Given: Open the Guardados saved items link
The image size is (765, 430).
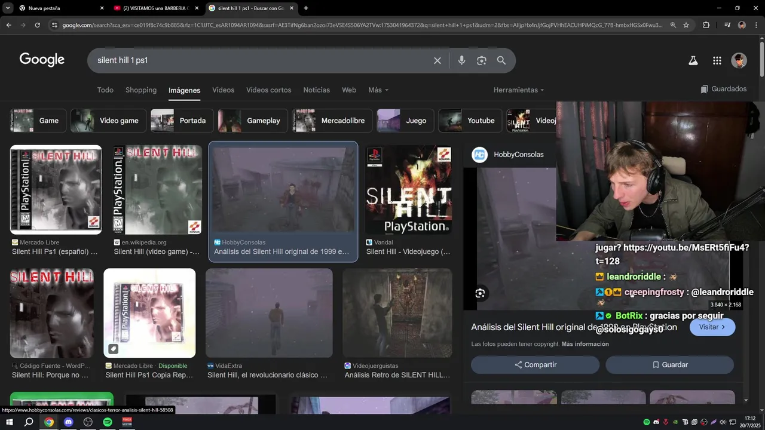Looking at the screenshot, I should point(724,89).
